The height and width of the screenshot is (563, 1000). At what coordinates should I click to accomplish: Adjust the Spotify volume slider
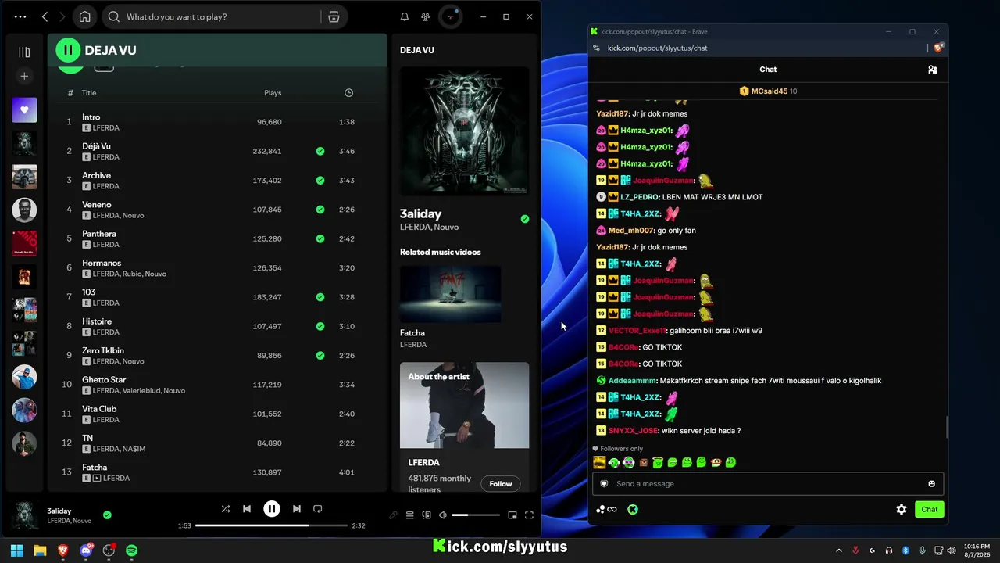(x=475, y=515)
